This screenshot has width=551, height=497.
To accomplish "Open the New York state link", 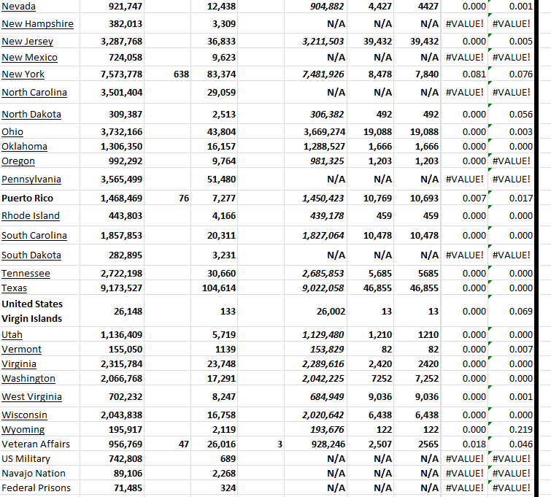I will pyautogui.click(x=23, y=74).
